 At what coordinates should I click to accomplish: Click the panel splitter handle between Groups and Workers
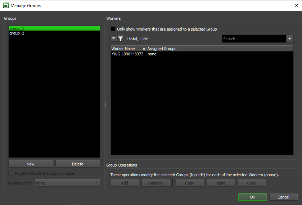(x=105, y=104)
